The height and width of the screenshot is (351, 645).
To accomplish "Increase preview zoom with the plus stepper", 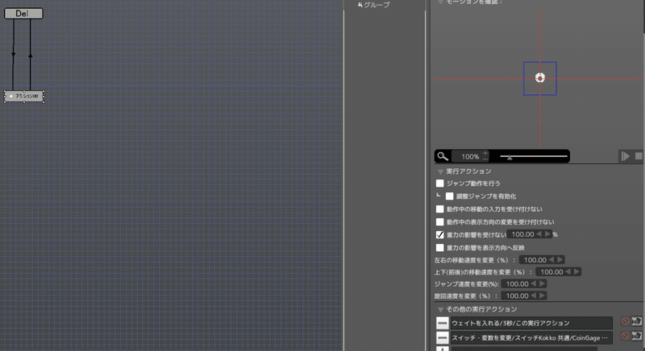I will [485, 153].
